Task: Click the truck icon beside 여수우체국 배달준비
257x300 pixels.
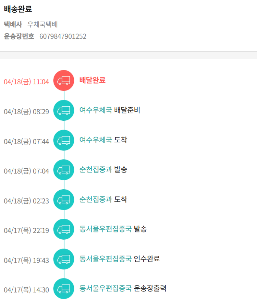Action: point(64,110)
